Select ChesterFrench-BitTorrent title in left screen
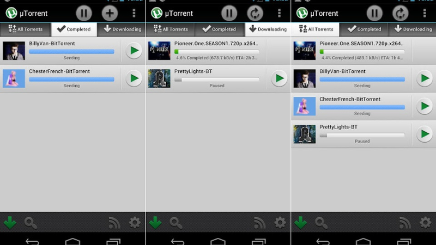This screenshot has height=245, width=436. [59, 71]
